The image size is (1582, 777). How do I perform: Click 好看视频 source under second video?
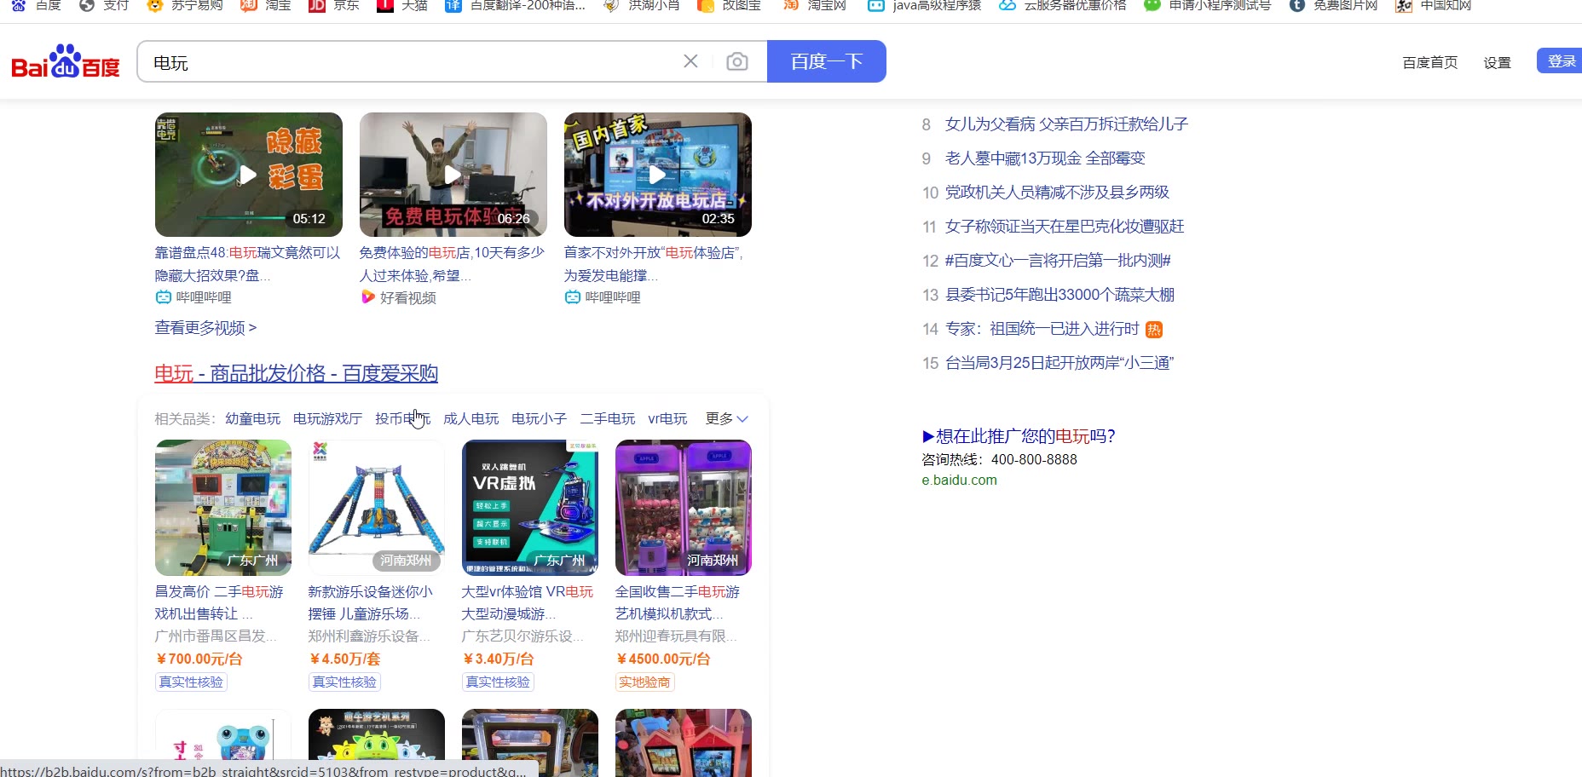(398, 297)
